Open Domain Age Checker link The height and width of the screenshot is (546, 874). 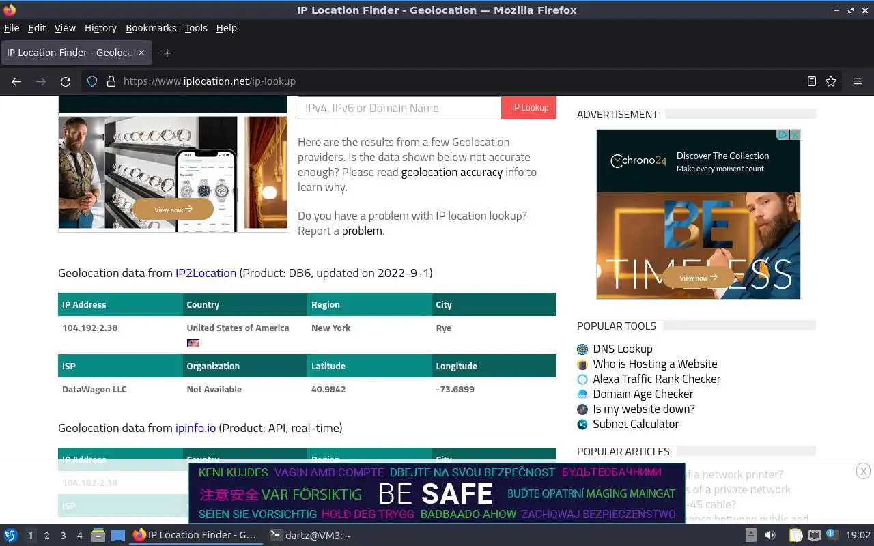643,394
